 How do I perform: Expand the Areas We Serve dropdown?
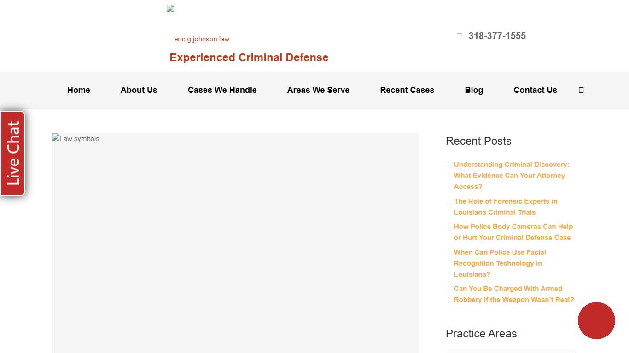(318, 90)
